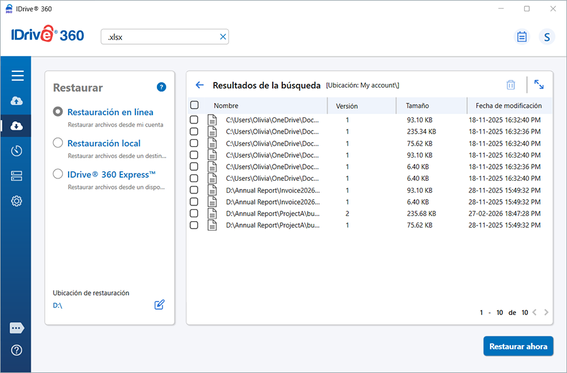Open the scheduler clock icon
567x373 pixels.
pyautogui.click(x=17, y=151)
